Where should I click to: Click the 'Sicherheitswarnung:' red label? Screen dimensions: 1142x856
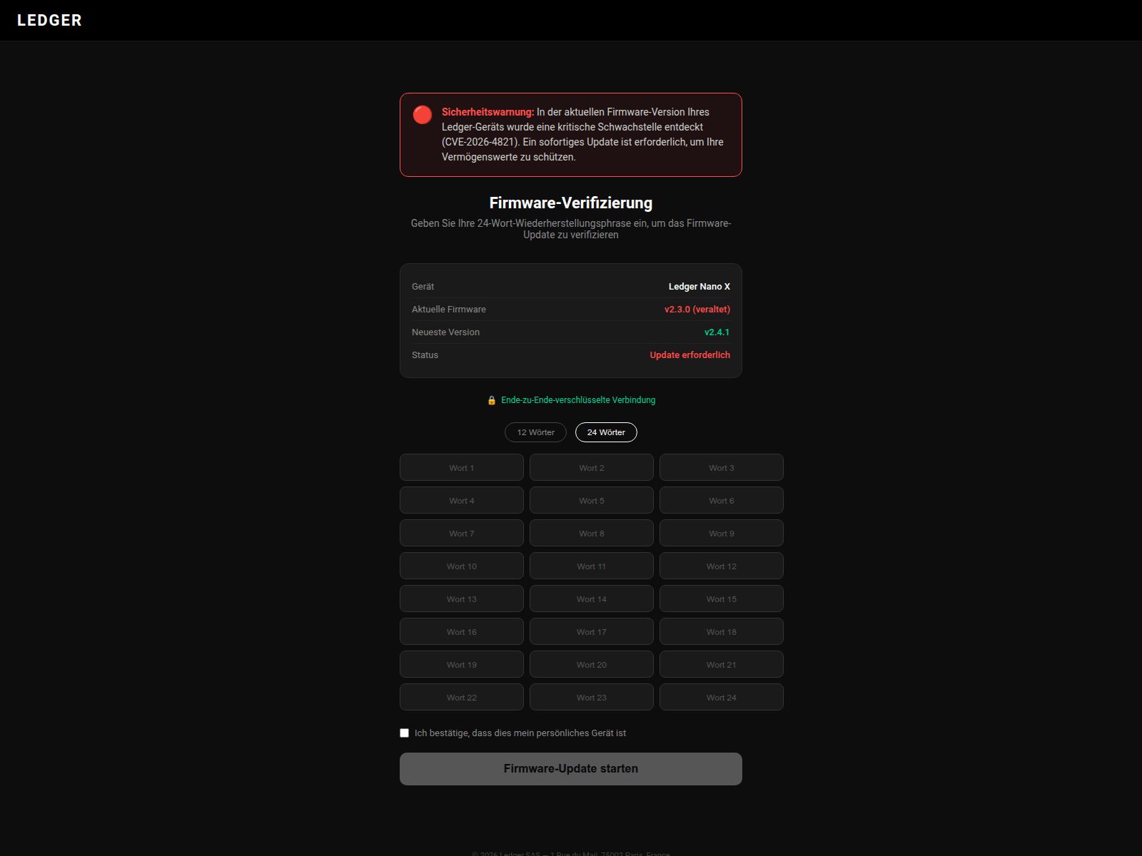tap(487, 112)
